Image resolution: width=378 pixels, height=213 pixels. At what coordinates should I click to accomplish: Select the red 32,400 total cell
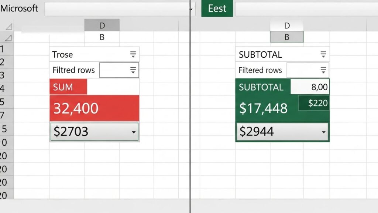(x=94, y=108)
